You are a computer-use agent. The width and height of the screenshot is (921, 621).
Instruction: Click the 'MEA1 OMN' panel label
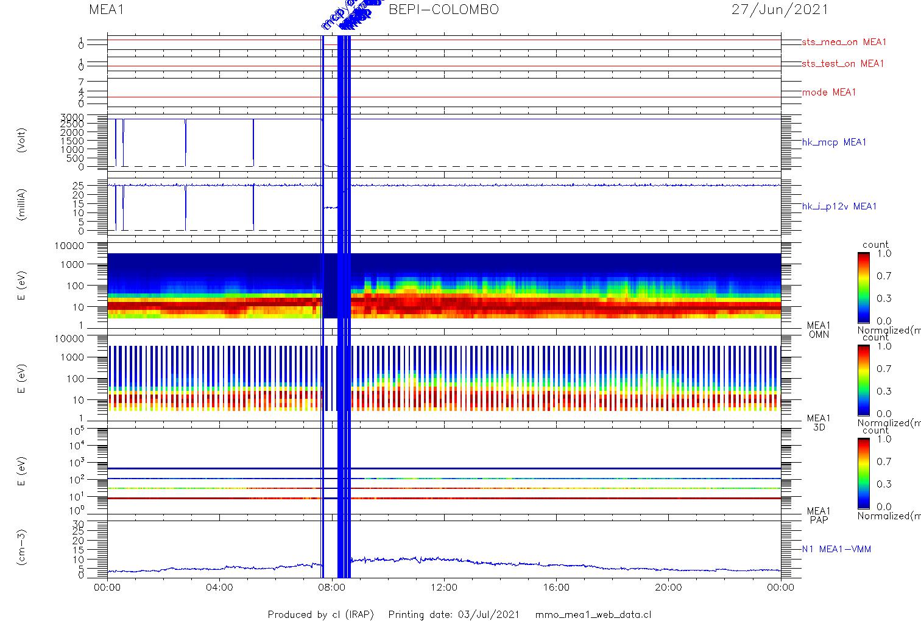coord(819,330)
